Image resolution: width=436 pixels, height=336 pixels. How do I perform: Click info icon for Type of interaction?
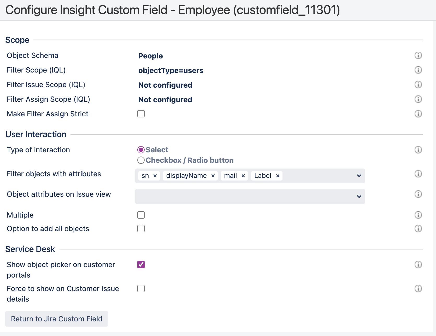pos(418,150)
